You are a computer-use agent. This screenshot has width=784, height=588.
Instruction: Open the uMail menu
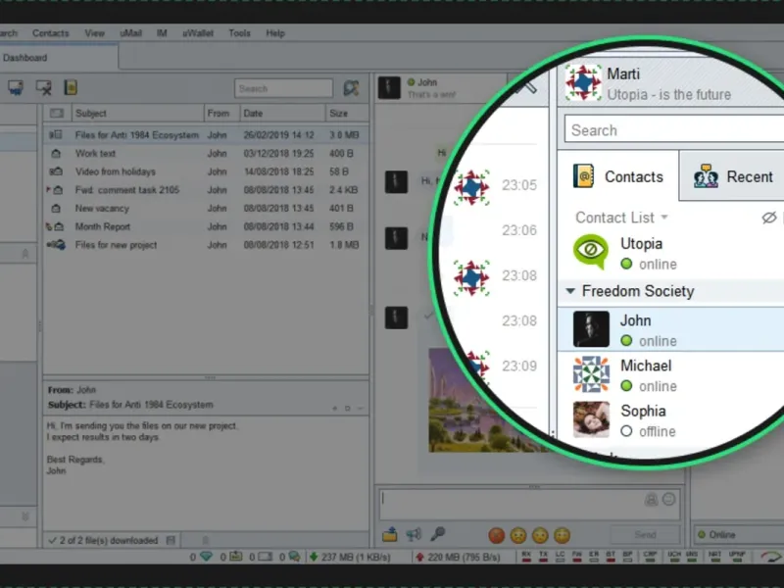click(131, 33)
